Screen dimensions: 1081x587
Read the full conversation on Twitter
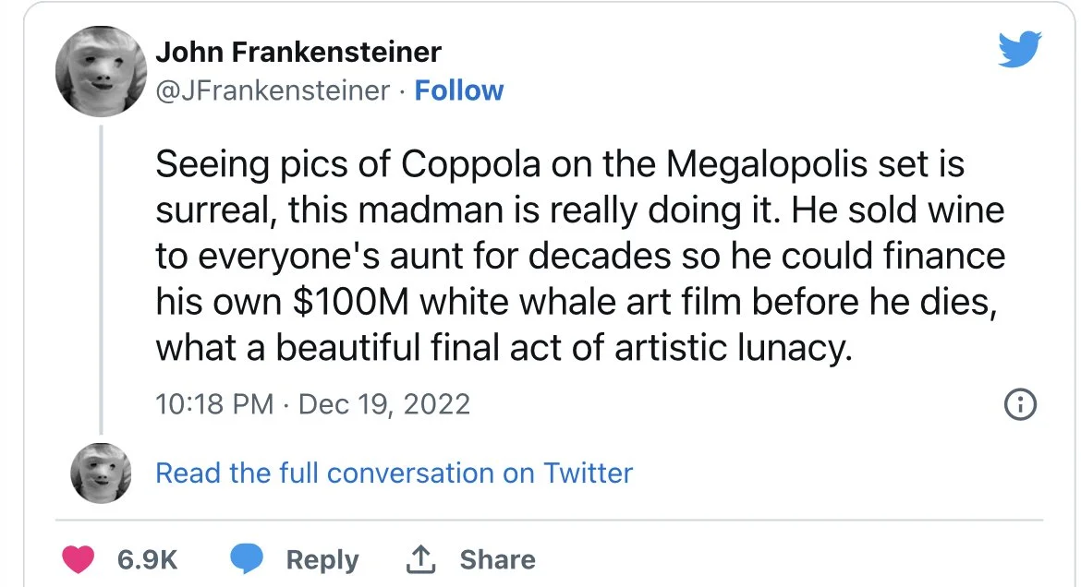[x=394, y=473]
